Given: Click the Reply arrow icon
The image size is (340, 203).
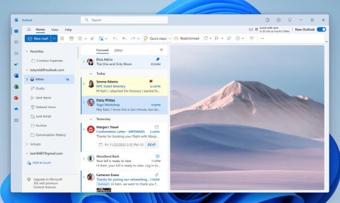Looking at the screenshot, I should pos(115,38).
